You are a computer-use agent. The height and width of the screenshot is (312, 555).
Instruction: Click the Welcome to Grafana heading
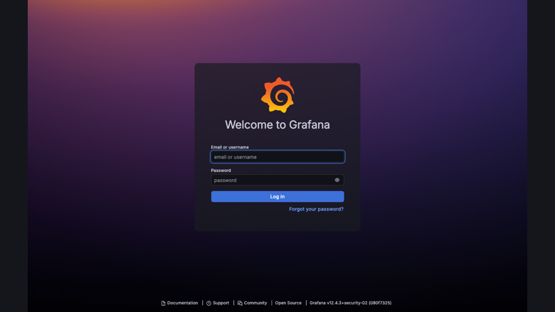[277, 125]
